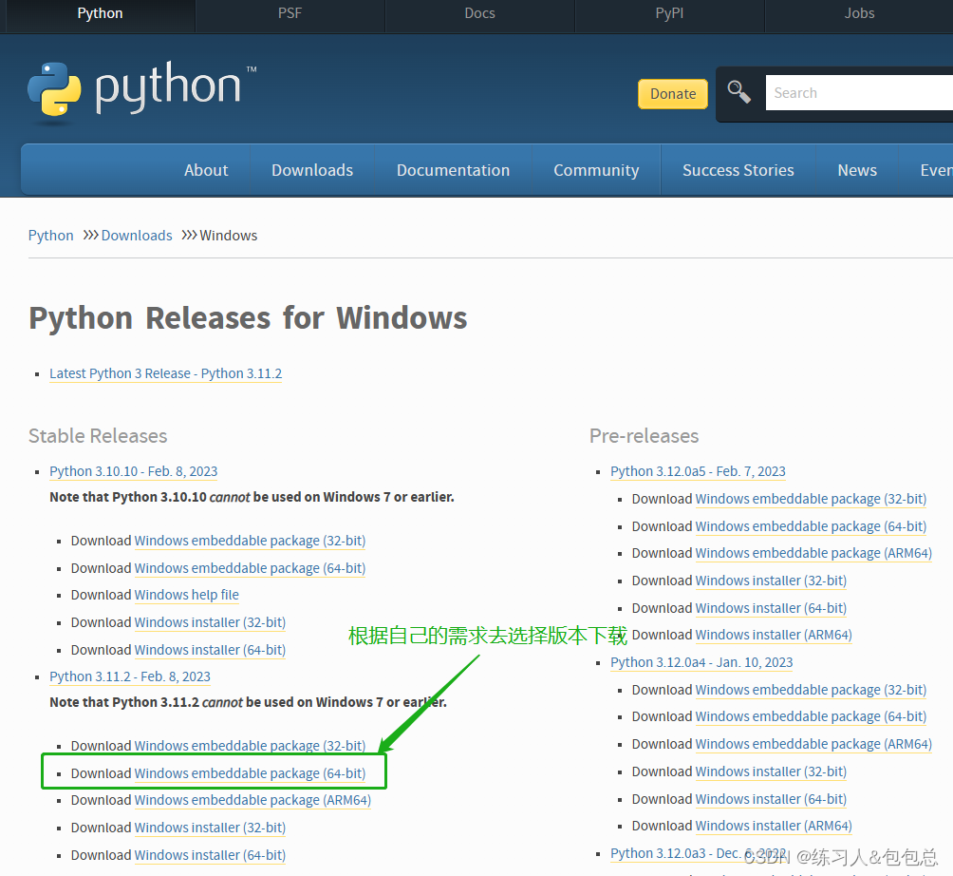Open the Docs section
The image size is (953, 876).
478,13
